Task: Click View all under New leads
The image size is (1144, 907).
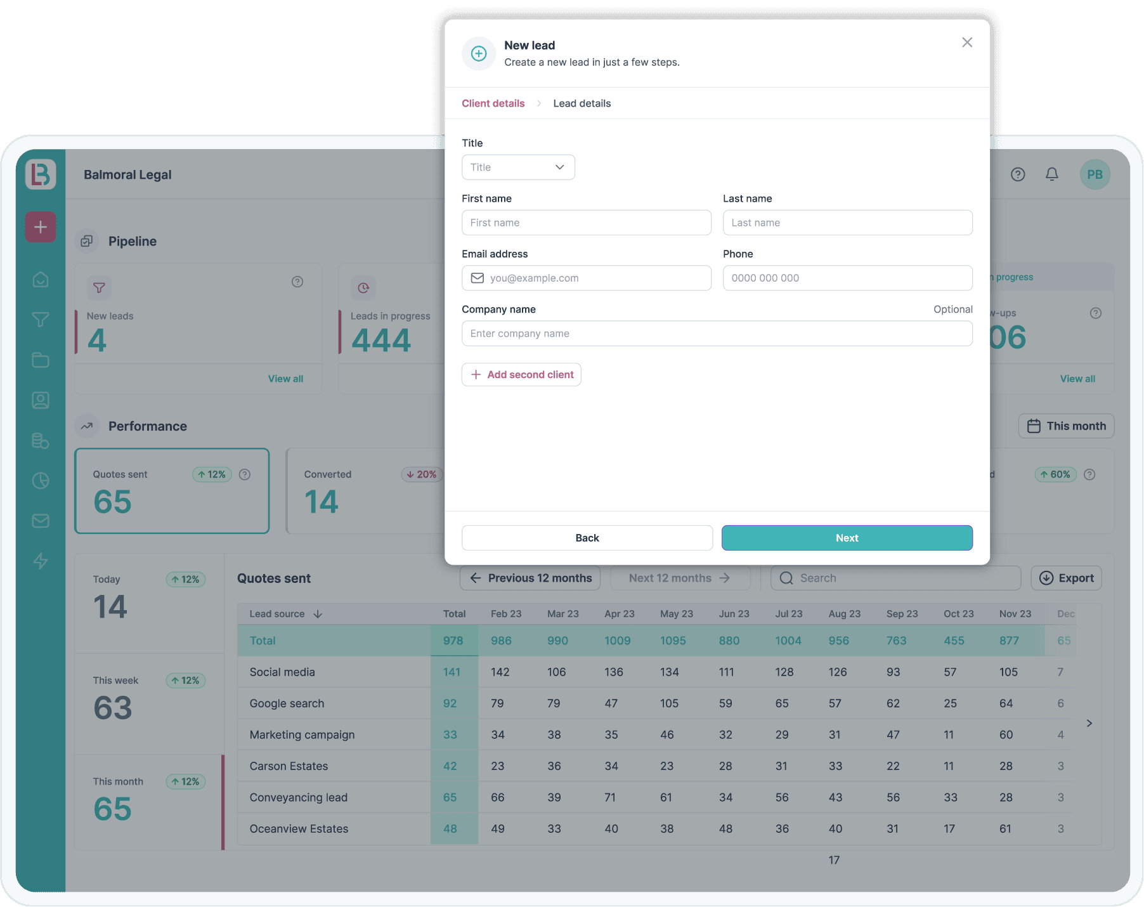Action: 286,379
